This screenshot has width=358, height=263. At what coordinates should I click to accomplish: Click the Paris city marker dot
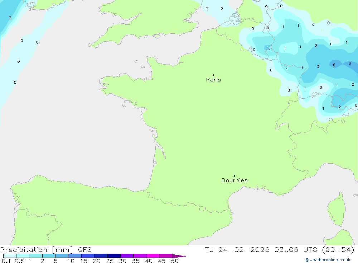coord(213,75)
